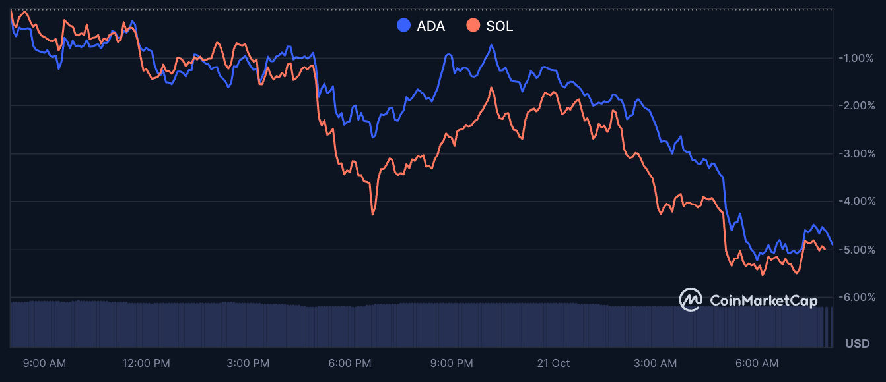Viewport: 886px width, 382px height.
Task: Toggle the SOL series label in legend
Action: (x=500, y=26)
